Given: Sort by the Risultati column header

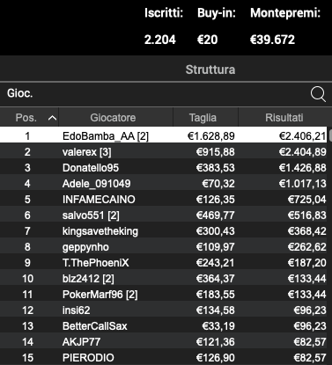Looking at the screenshot, I should (x=284, y=118).
